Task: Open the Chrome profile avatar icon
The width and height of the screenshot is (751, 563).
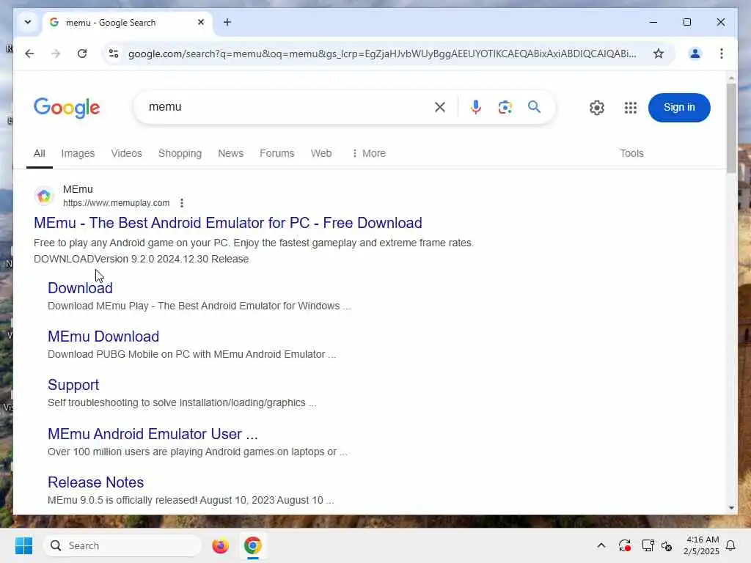Action: (695, 53)
